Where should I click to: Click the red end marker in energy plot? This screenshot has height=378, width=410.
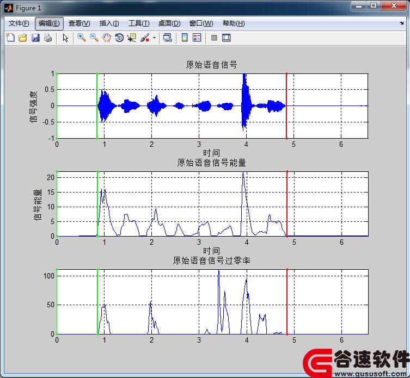[287, 204]
